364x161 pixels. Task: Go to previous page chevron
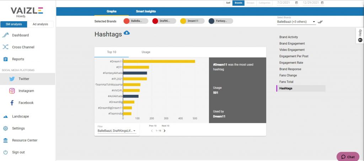click(x=152, y=131)
